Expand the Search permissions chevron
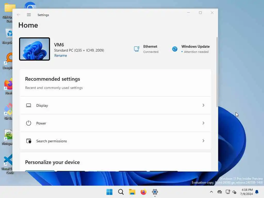264x198 pixels. click(203, 141)
